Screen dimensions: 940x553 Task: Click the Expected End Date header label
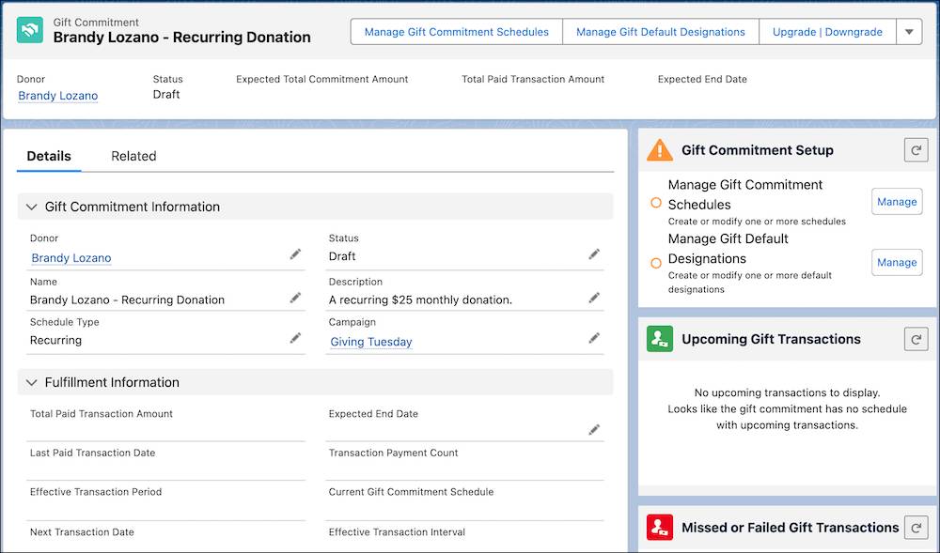pos(702,79)
